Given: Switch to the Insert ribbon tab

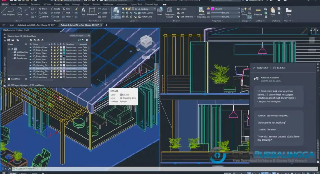Looking at the screenshot, I should tap(13, 4).
